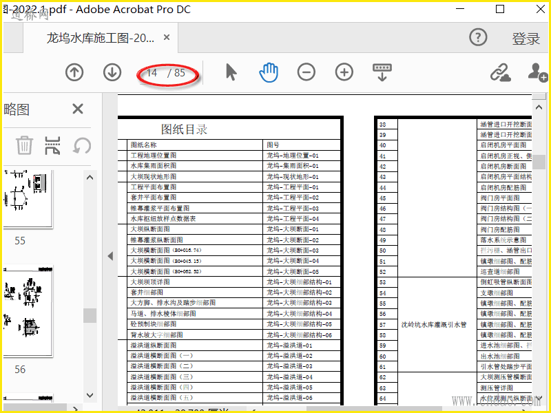Click the 套井平面布置图 entry
Screen dimensions: 551x413
tap(154, 198)
